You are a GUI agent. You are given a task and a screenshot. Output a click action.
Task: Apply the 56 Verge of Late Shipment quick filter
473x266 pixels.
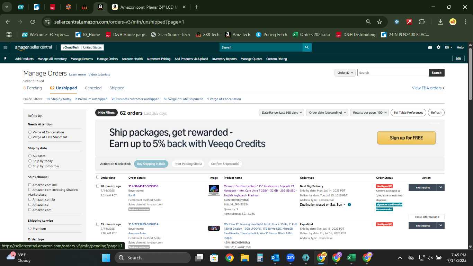point(183,99)
